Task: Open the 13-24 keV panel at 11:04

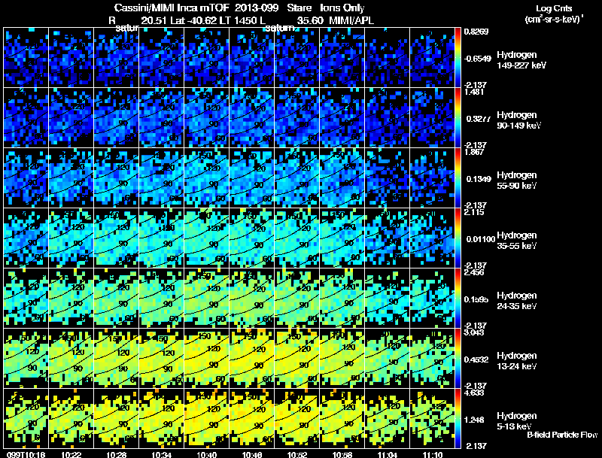Action: click(387, 359)
